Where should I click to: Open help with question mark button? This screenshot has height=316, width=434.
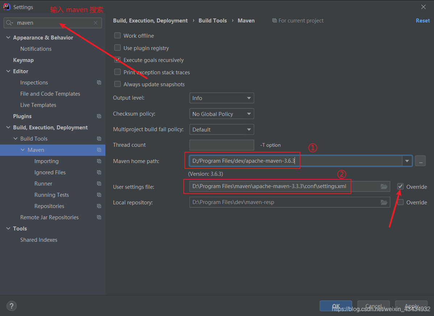coord(11,306)
